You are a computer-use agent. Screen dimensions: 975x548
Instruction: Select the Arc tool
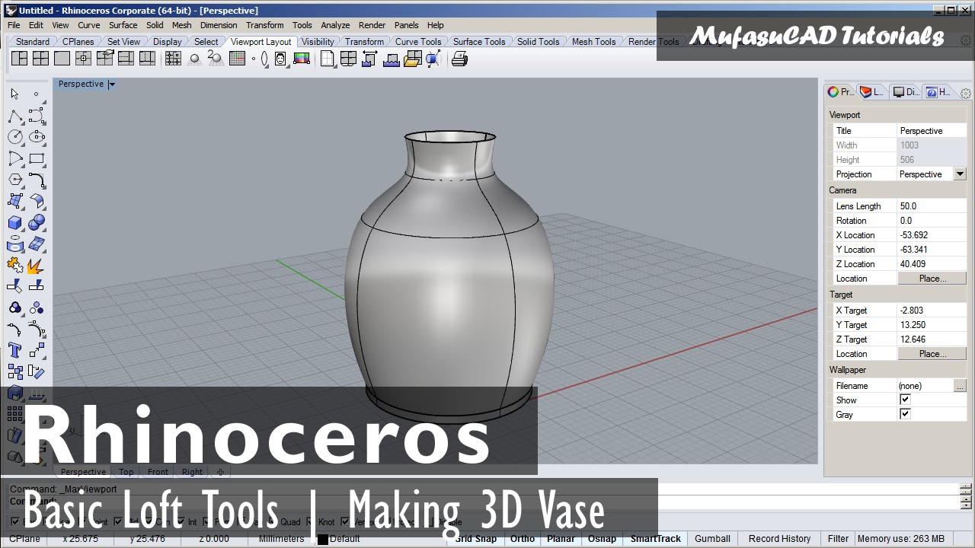click(14, 158)
